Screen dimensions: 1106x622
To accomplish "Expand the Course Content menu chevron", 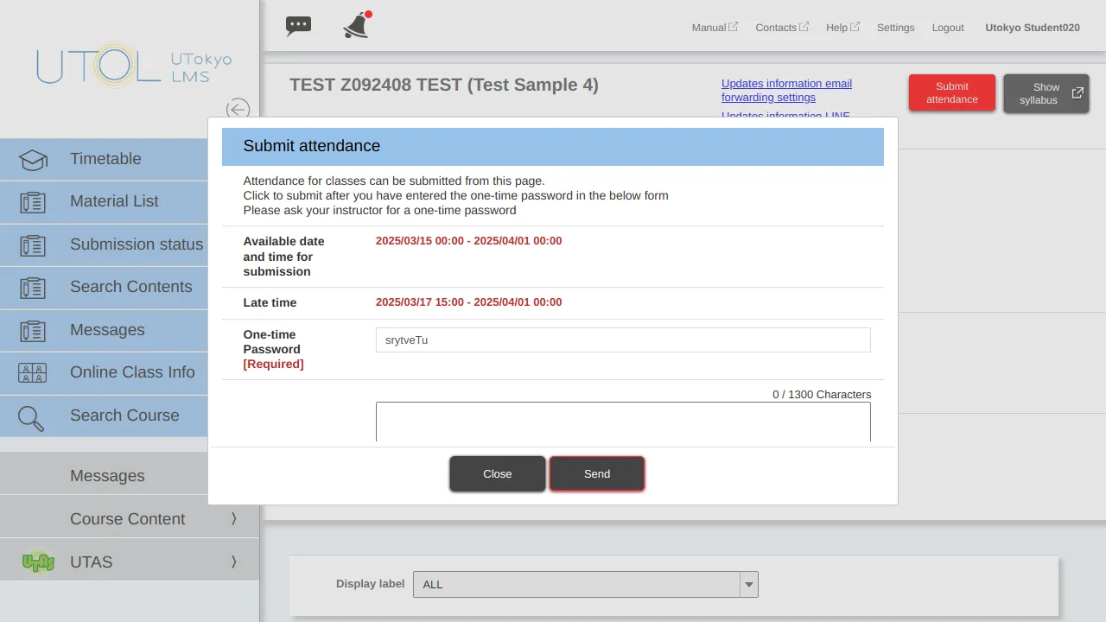I will pyautogui.click(x=233, y=518).
